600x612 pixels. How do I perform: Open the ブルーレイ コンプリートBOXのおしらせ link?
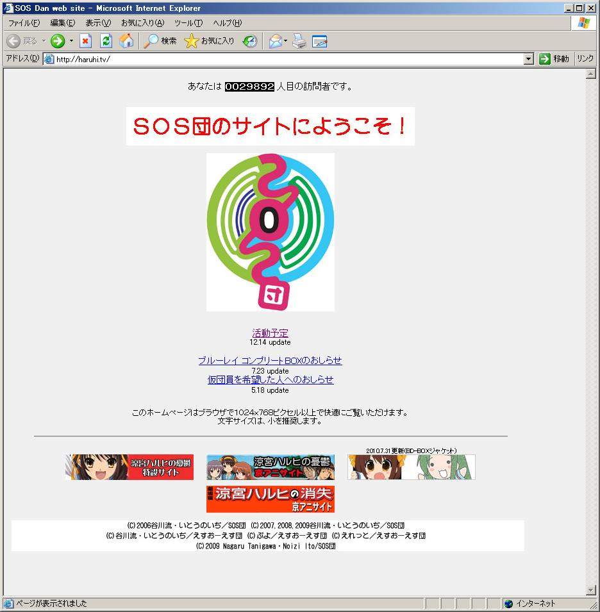(270, 360)
